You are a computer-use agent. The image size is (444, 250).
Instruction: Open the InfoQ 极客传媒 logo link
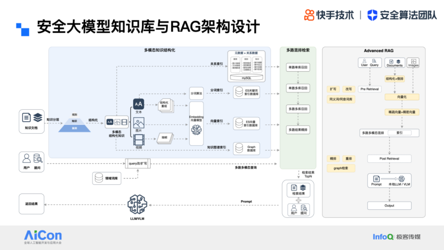(x=396, y=237)
